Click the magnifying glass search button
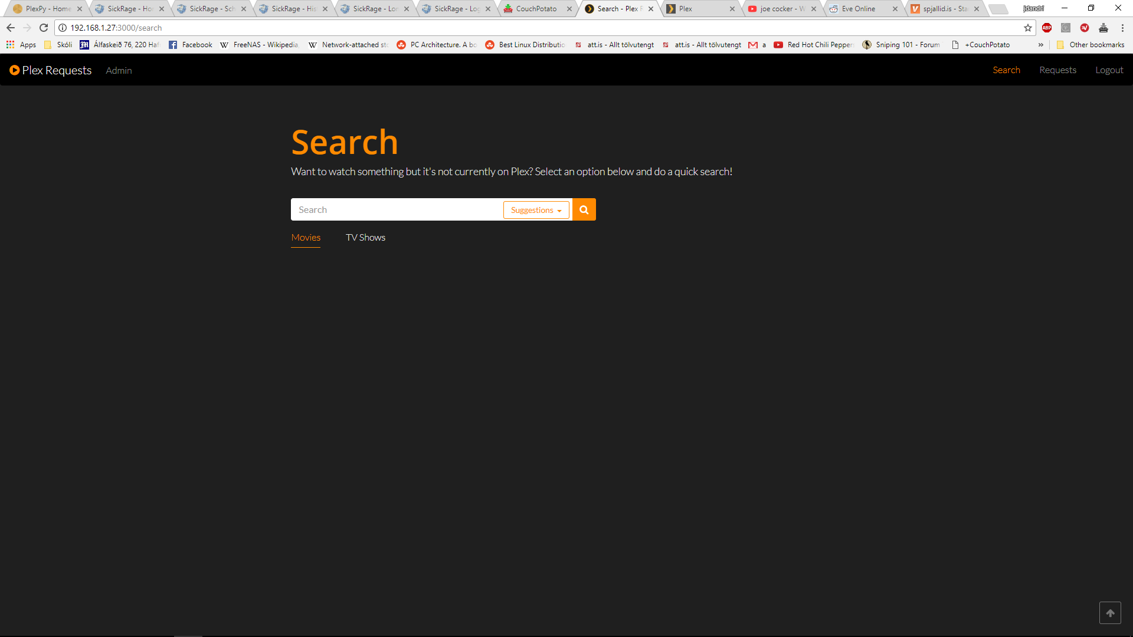Screen dimensions: 1133x637 point(584,209)
